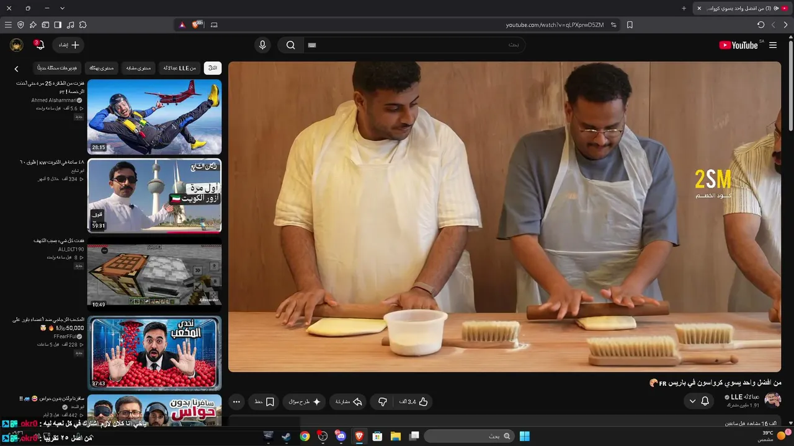Screen dimensions: 794x446
Task: Open the red balls cube challenge thumbnail
Action: [x=154, y=352]
